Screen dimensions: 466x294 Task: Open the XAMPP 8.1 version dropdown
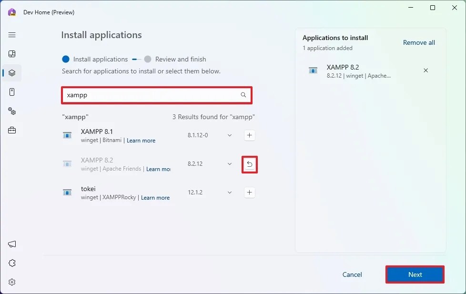click(x=229, y=135)
